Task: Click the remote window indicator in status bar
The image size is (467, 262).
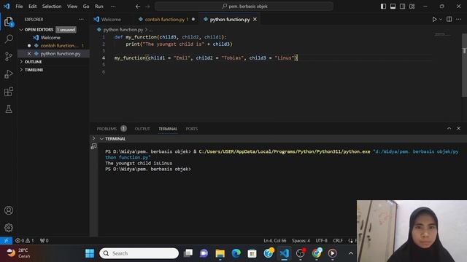Action: (x=6, y=241)
